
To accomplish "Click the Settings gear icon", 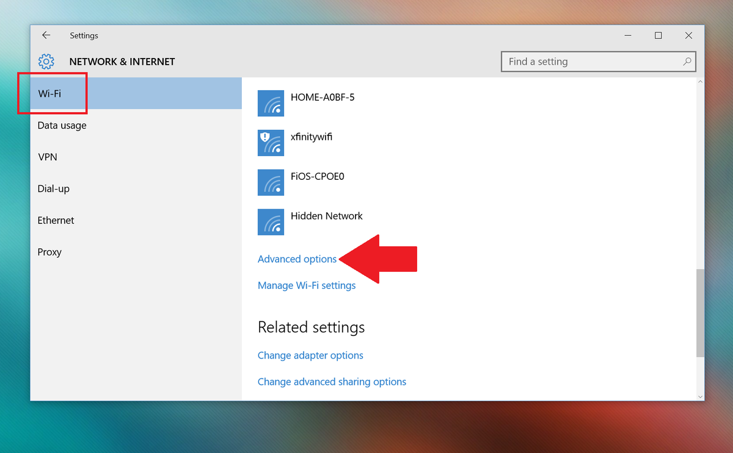I will (x=46, y=62).
